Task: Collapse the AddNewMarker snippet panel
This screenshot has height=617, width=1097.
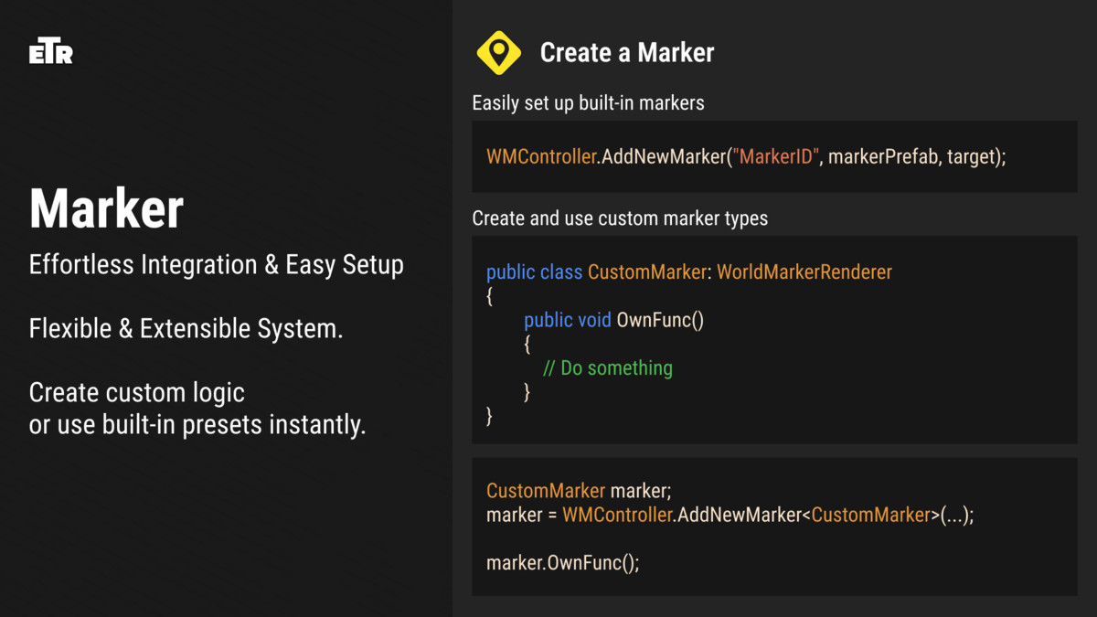Action: [774, 156]
